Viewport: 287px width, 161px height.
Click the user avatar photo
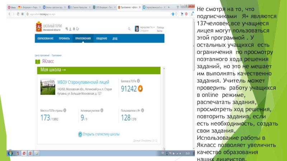(x=137, y=29)
